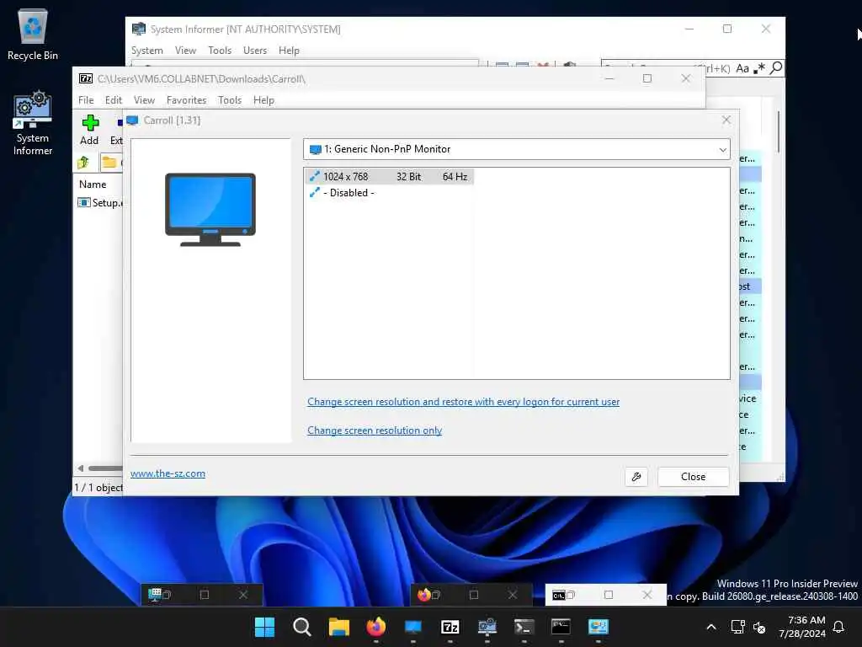The width and height of the screenshot is (862, 647).
Task: Open the File menu in 7-Zip
Action: 86,100
